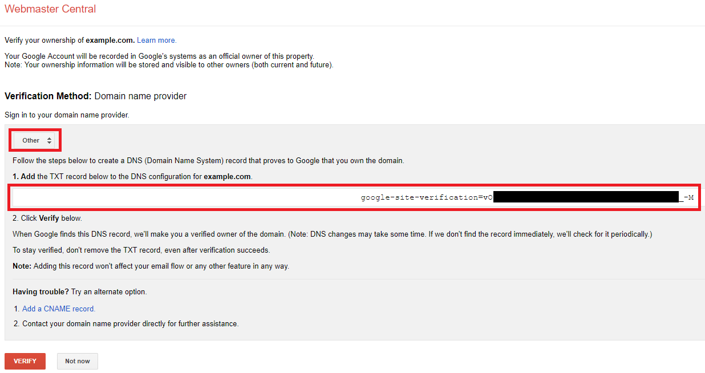Click the Sign in to provider instruction
The image size is (705, 373).
click(67, 115)
